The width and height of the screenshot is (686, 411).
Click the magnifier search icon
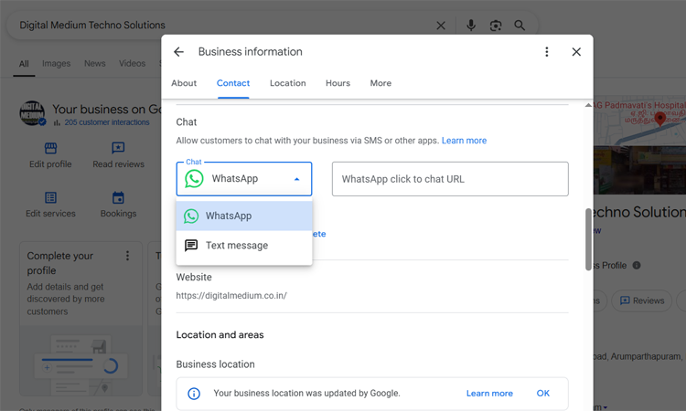coord(520,26)
